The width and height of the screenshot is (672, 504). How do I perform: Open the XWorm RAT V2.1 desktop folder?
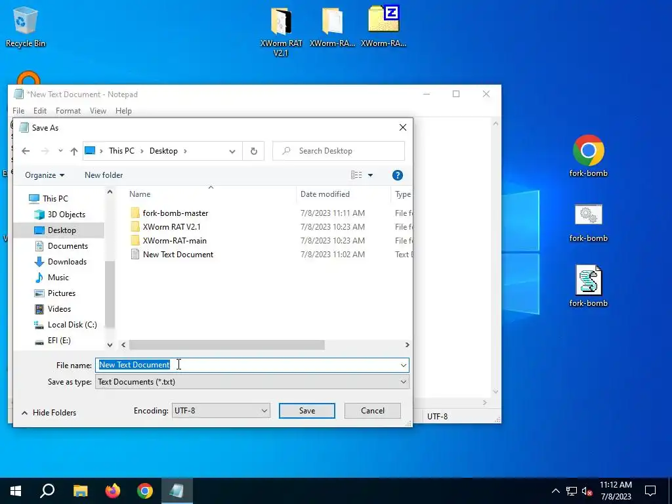click(281, 31)
